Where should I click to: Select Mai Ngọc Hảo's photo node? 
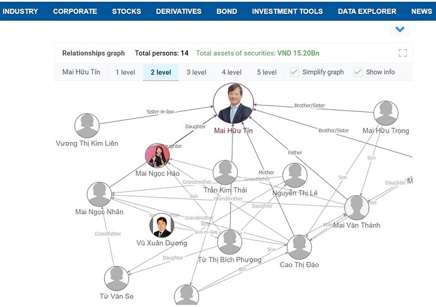157,156
